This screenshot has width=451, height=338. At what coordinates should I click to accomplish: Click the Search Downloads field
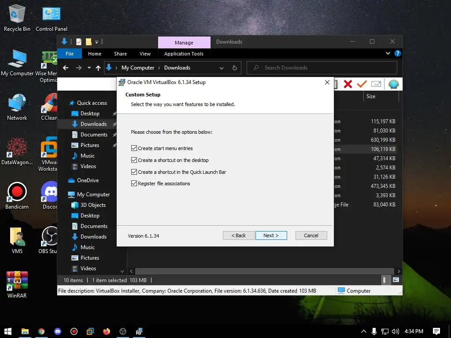pyautogui.click(x=322, y=68)
